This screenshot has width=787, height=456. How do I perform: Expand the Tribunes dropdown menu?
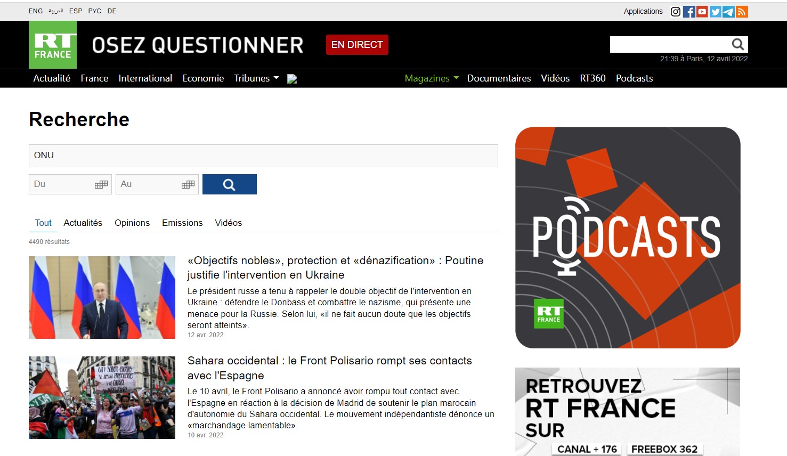pos(256,78)
